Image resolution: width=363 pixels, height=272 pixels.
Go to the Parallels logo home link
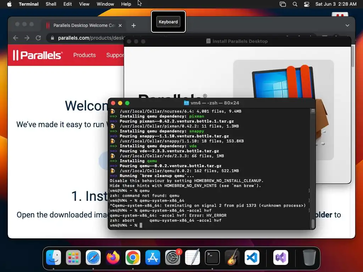point(38,55)
